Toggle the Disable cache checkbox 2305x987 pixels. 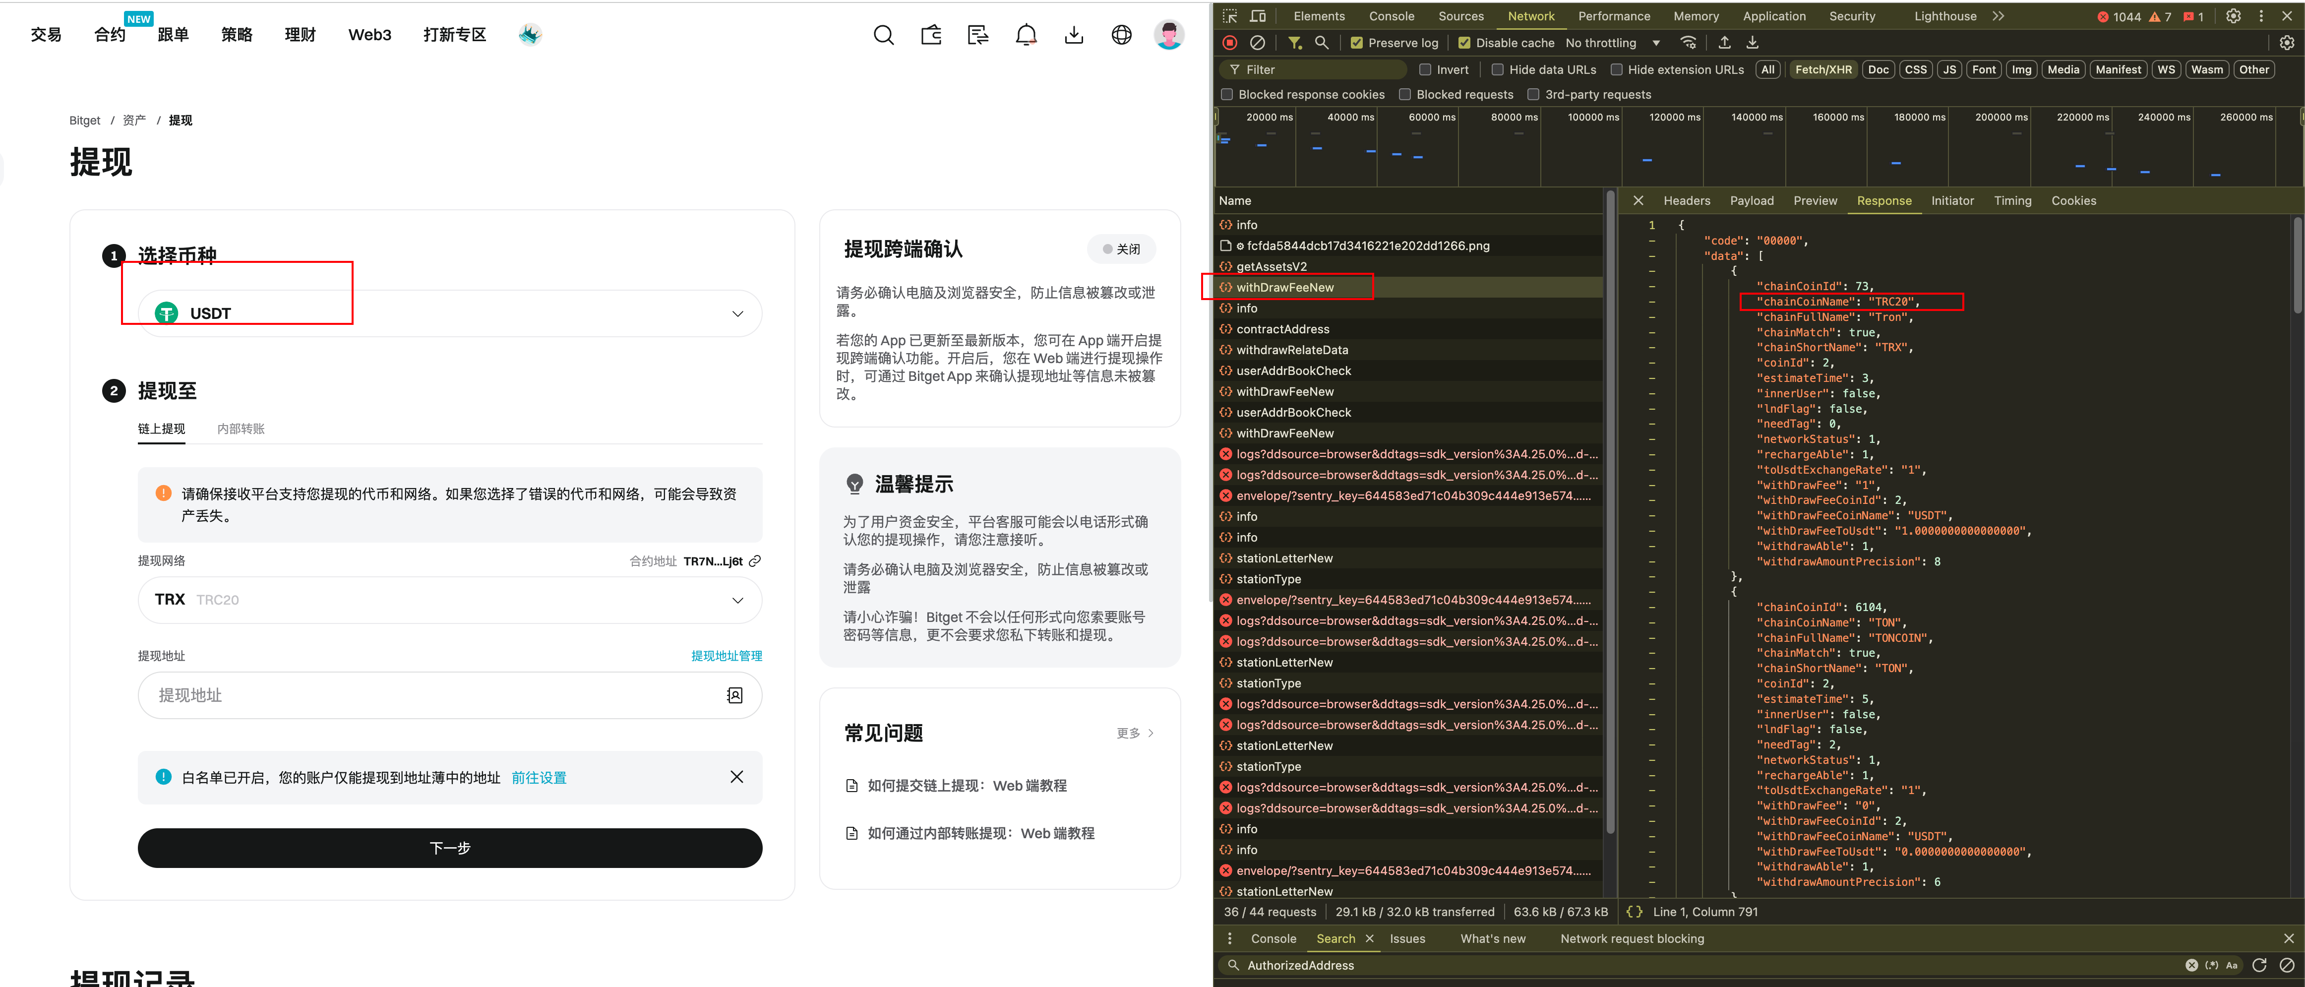tap(1464, 43)
